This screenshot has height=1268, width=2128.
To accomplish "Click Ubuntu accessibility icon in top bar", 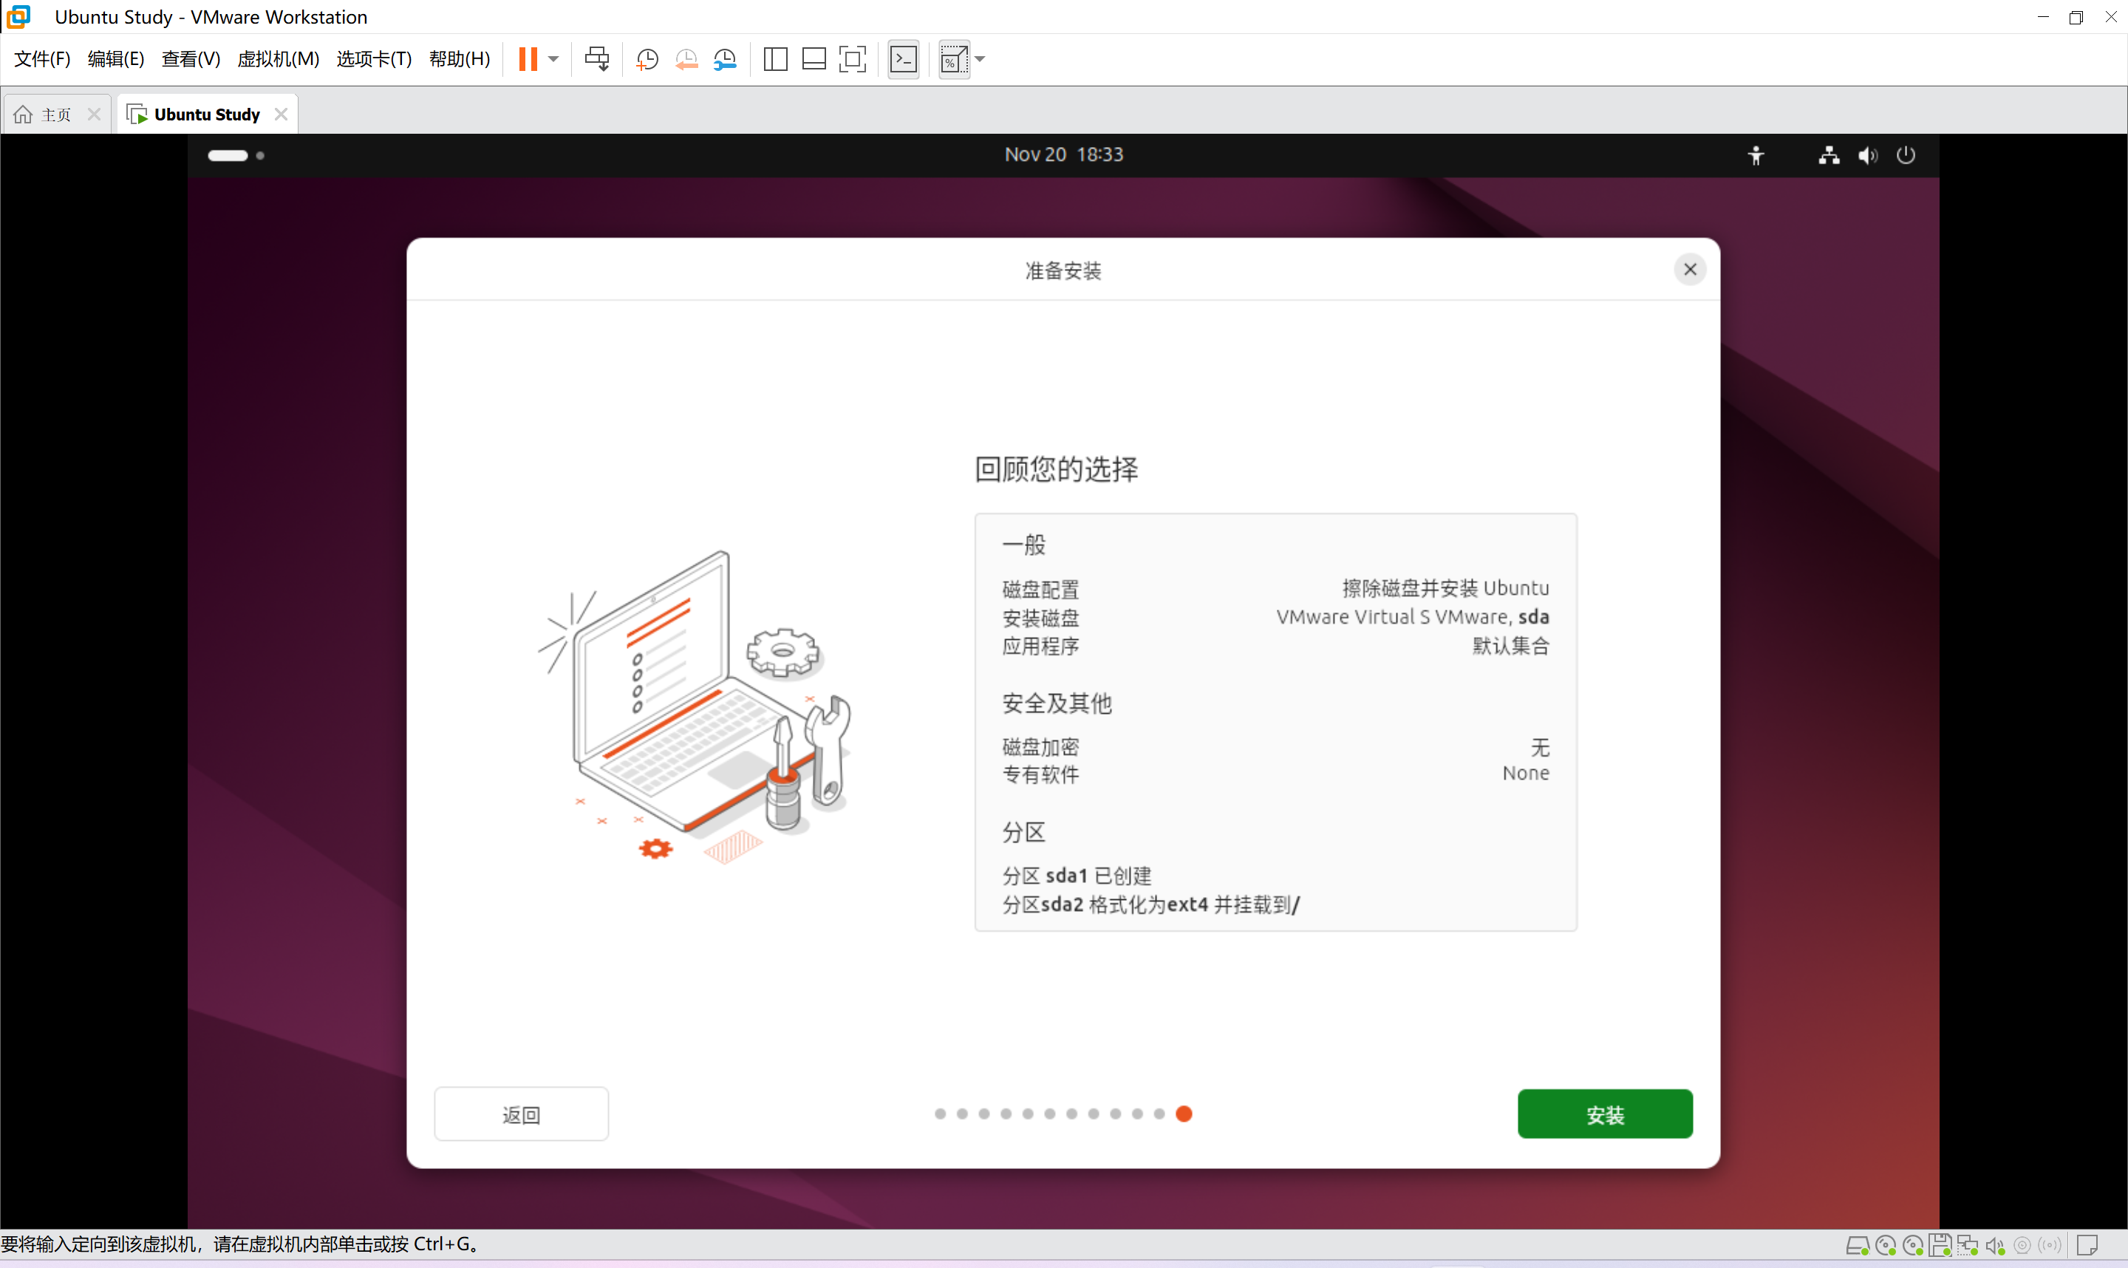I will click(x=1756, y=154).
